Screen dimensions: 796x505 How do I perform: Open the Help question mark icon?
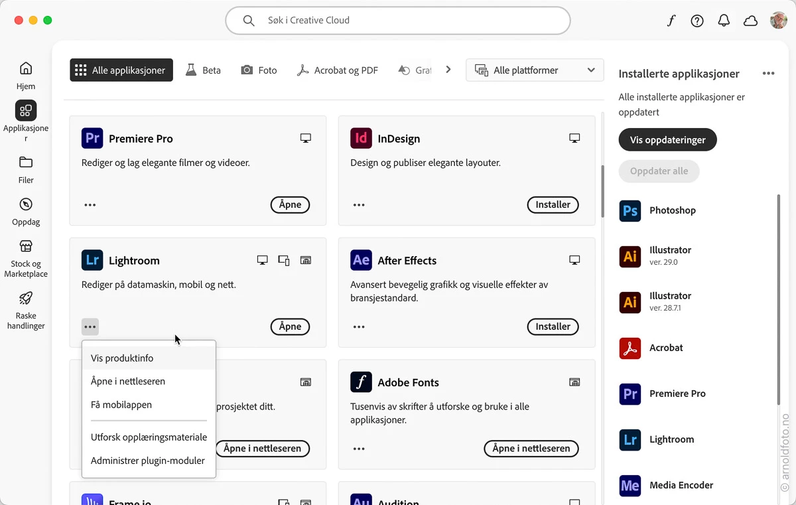click(x=697, y=21)
